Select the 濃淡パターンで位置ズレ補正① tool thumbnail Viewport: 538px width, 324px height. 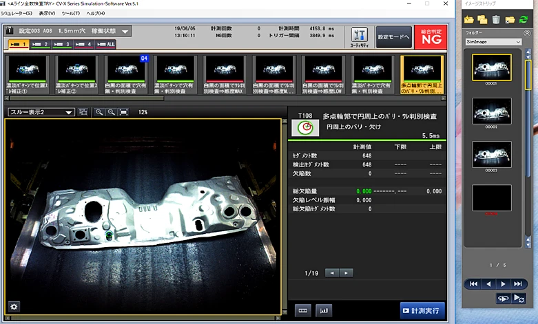28,75
